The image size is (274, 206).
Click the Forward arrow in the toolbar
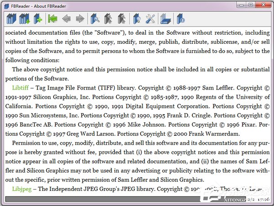click(x=80, y=19)
